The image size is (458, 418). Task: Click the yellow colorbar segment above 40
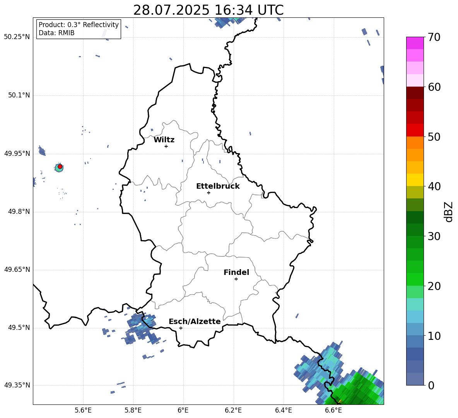pyautogui.click(x=415, y=180)
